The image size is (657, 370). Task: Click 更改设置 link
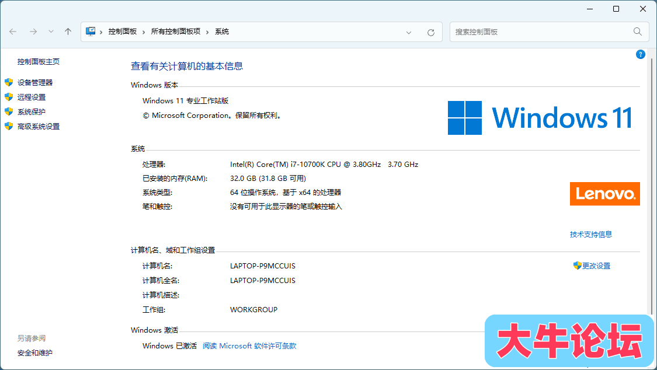click(596, 266)
